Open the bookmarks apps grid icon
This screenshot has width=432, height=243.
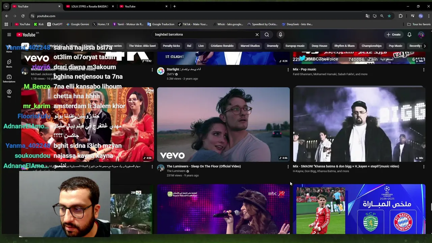[6, 24]
